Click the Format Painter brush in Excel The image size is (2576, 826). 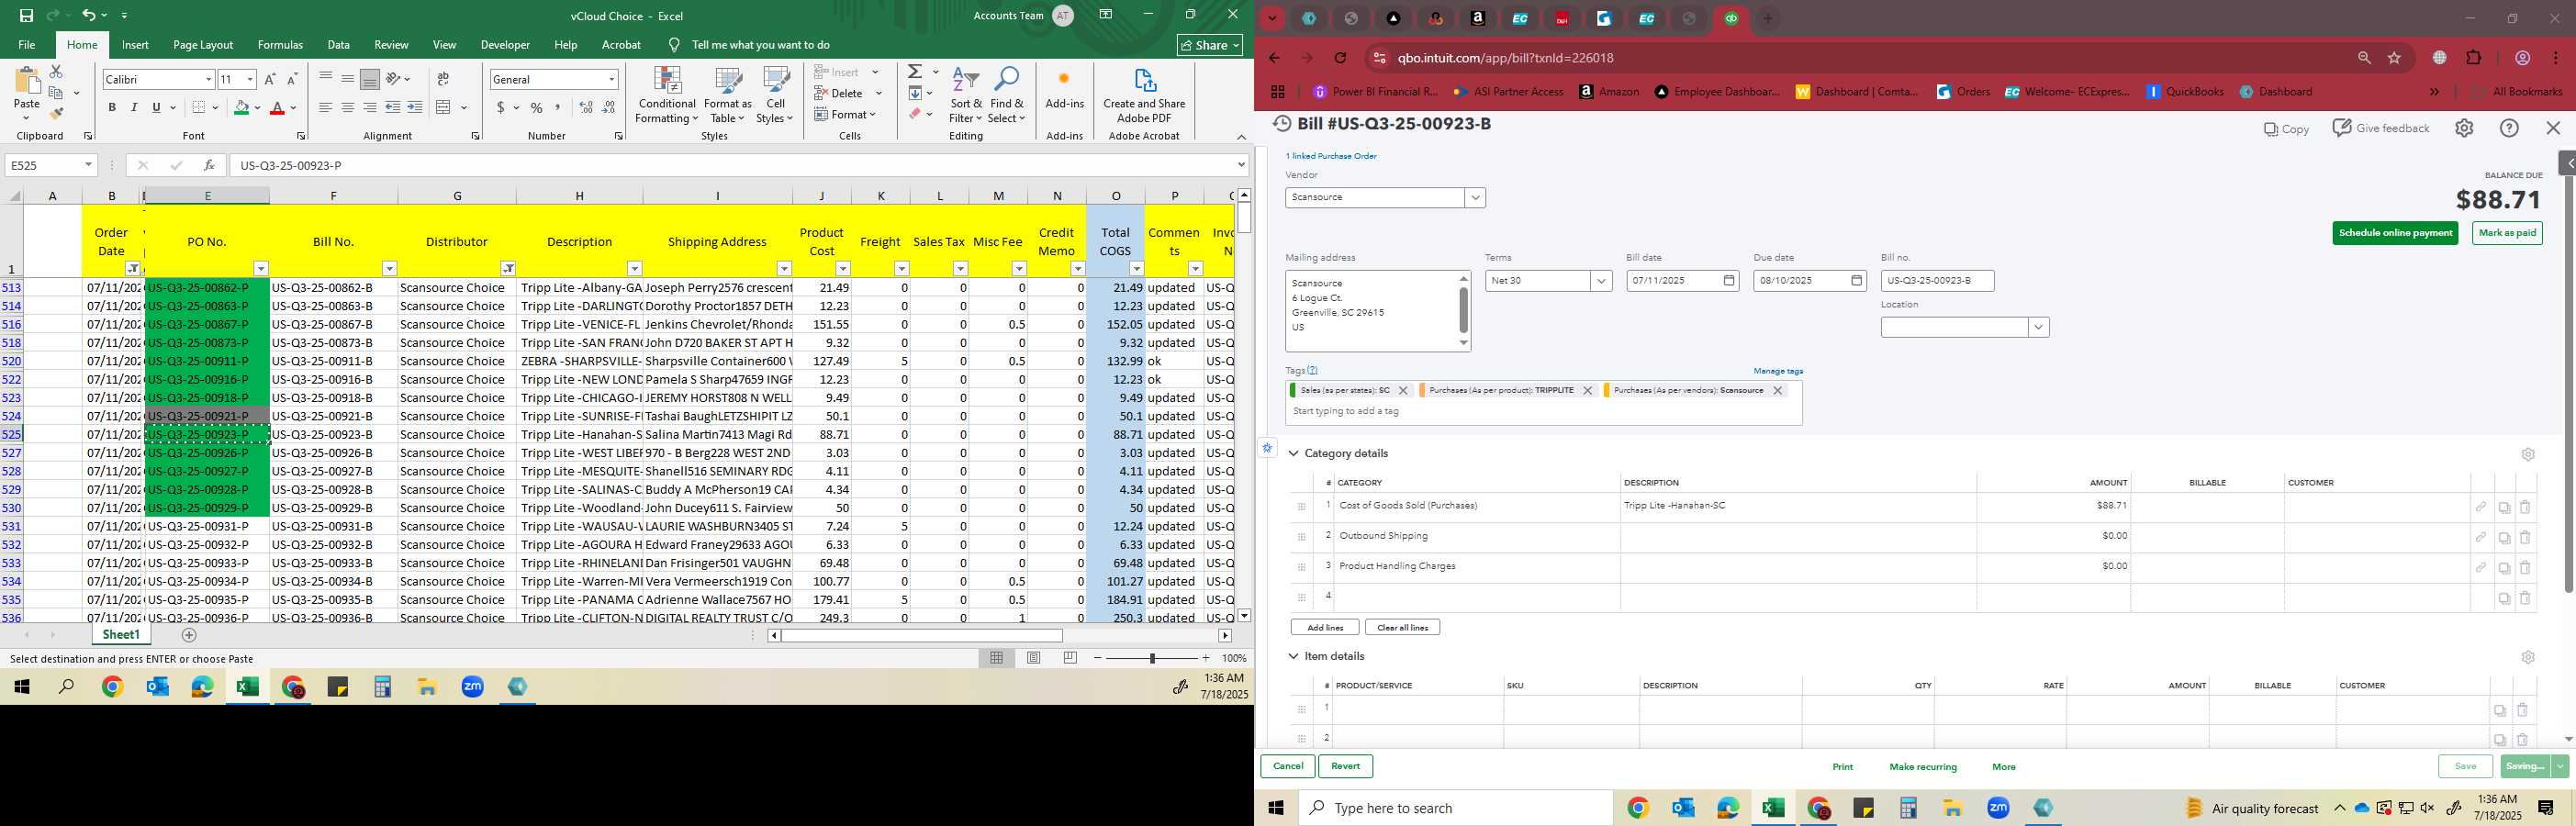coord(56,113)
